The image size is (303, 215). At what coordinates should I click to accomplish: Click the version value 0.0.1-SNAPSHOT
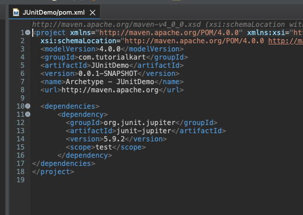[x=108, y=74]
